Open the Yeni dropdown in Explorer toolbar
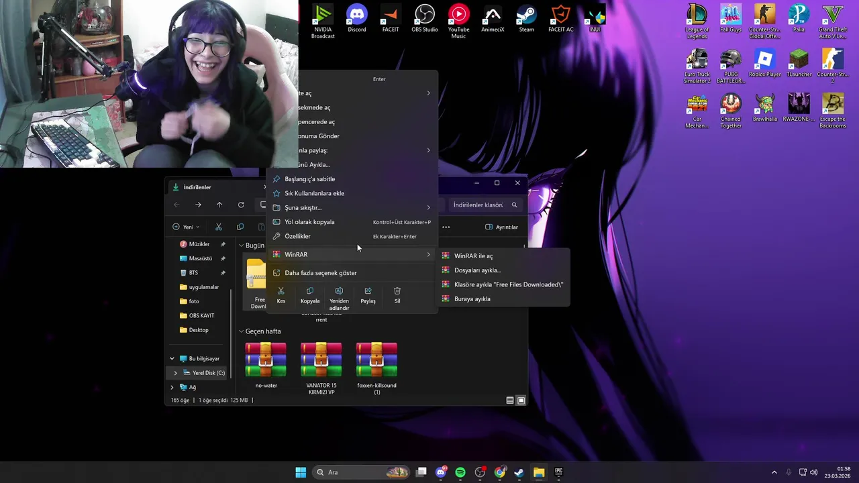859x483 pixels. pyautogui.click(x=186, y=227)
